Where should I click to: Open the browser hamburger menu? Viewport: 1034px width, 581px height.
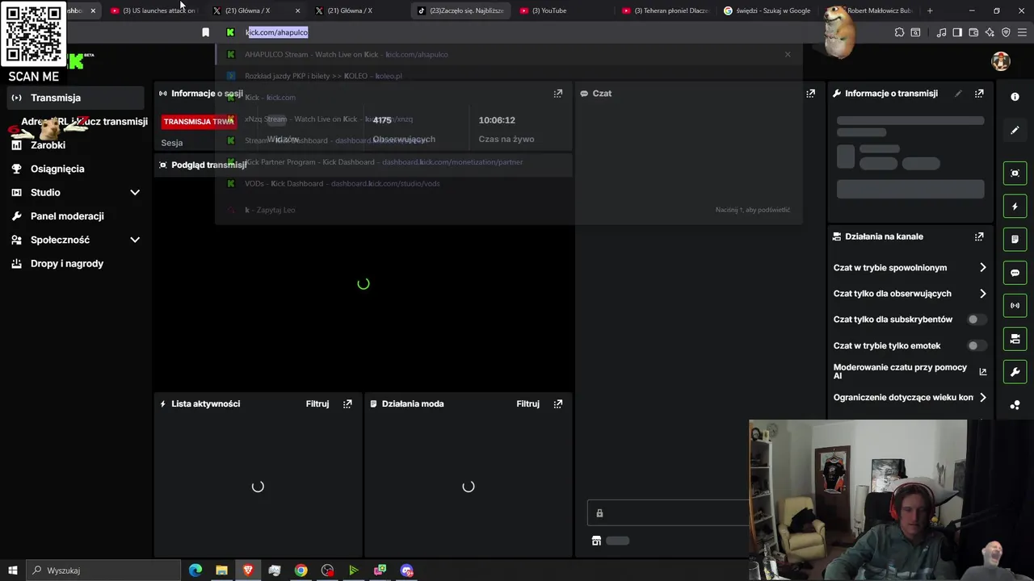(1022, 32)
